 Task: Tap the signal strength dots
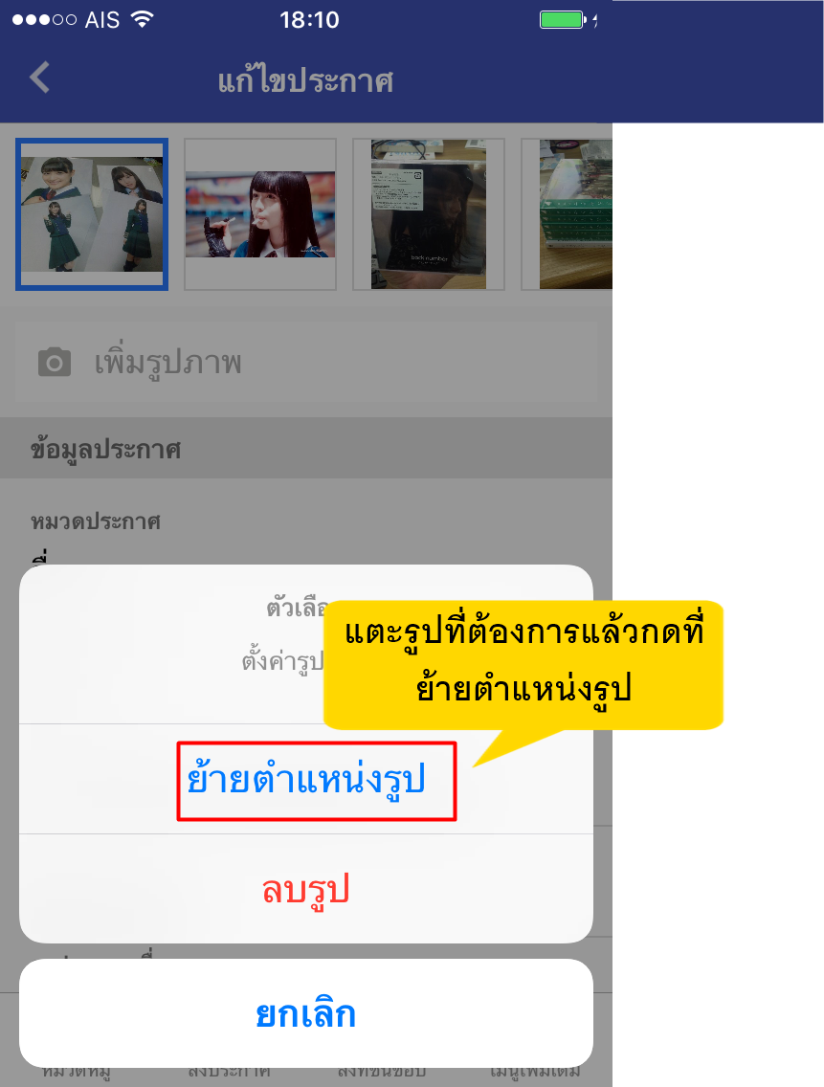coord(44,19)
